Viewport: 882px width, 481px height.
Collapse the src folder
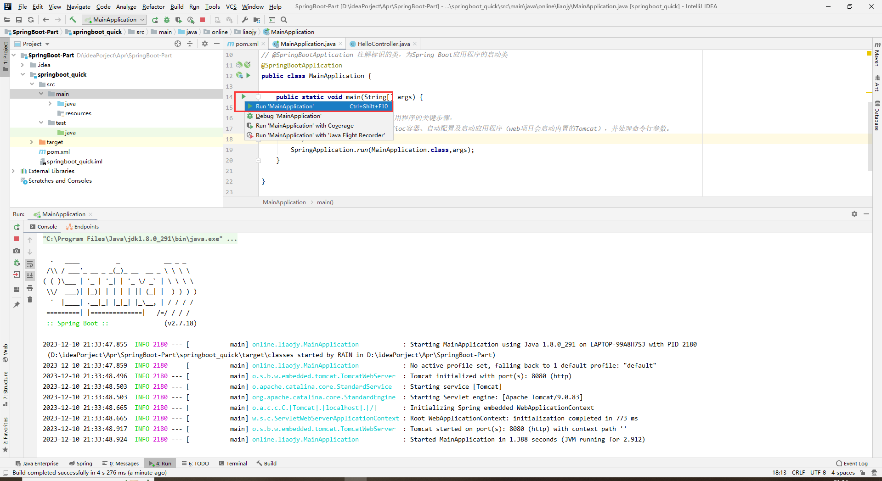coord(32,84)
